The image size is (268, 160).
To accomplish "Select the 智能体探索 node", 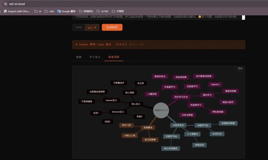I will coord(231,91).
